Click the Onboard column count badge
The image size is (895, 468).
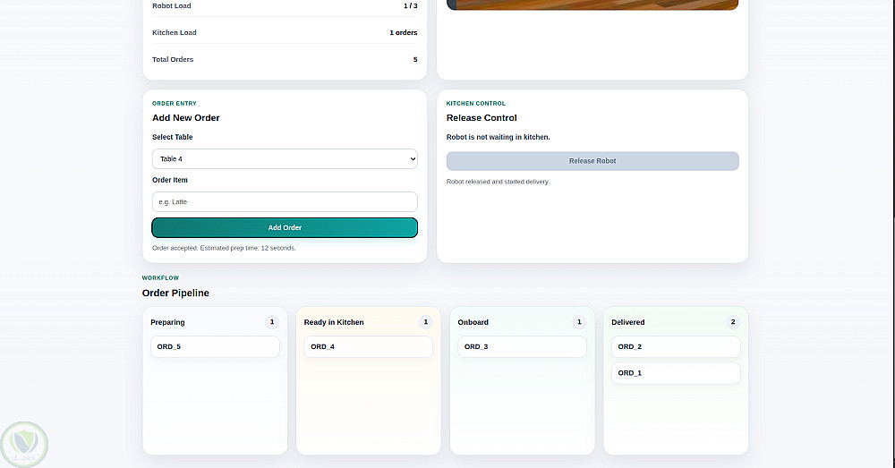tap(579, 322)
